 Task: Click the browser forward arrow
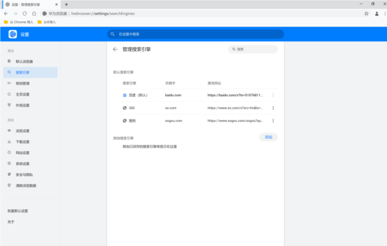15,14
